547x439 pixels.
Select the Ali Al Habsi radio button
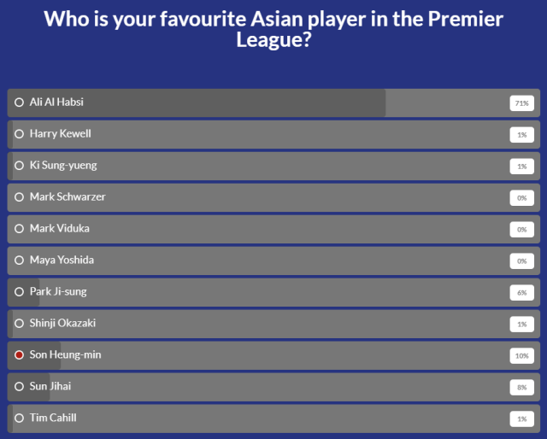point(19,102)
